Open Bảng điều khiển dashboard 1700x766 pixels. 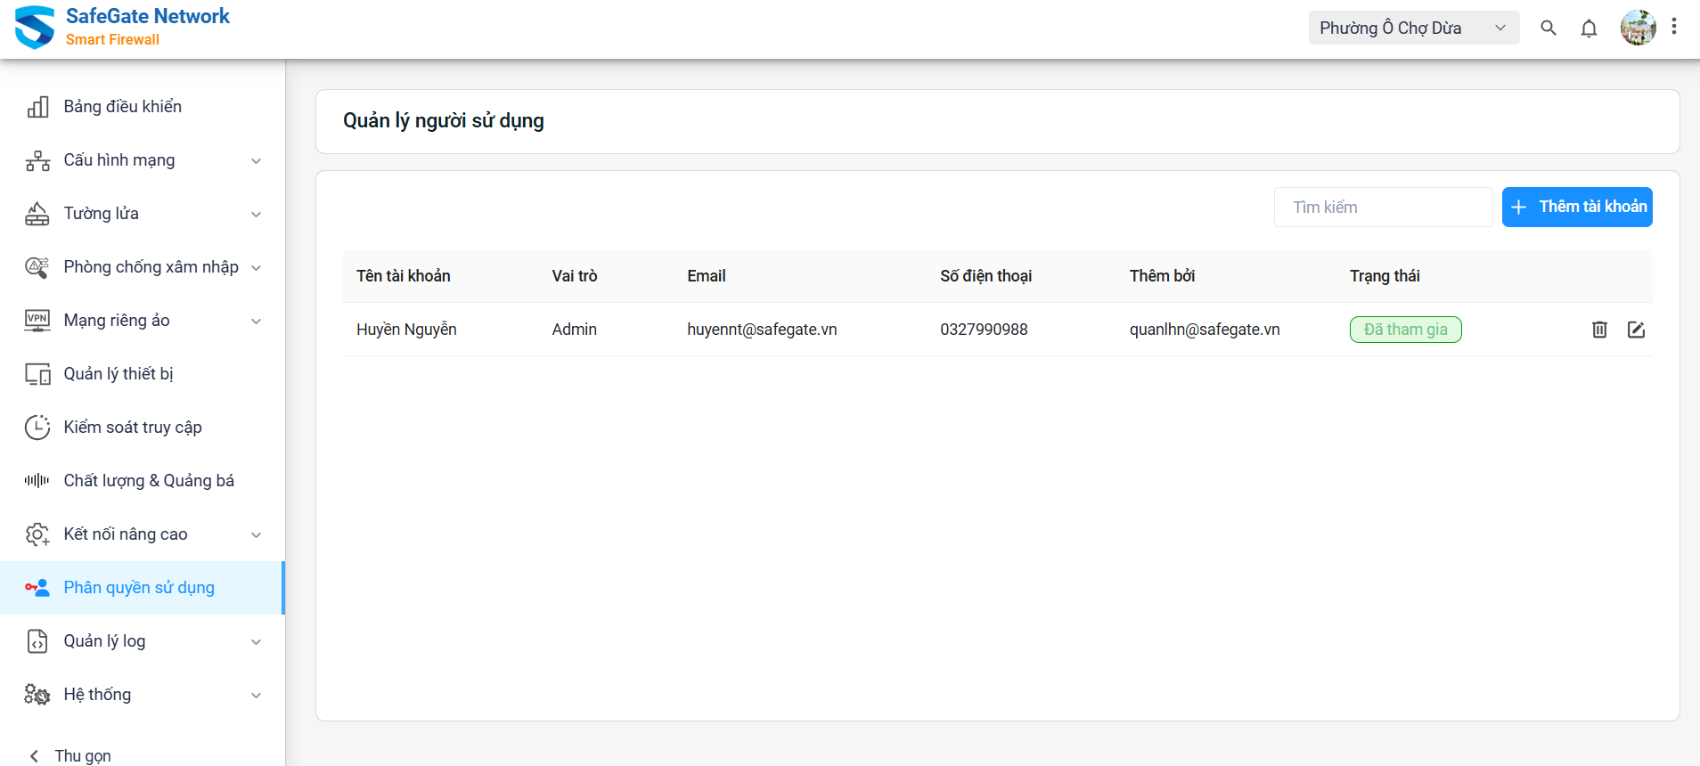pyautogui.click(x=122, y=107)
